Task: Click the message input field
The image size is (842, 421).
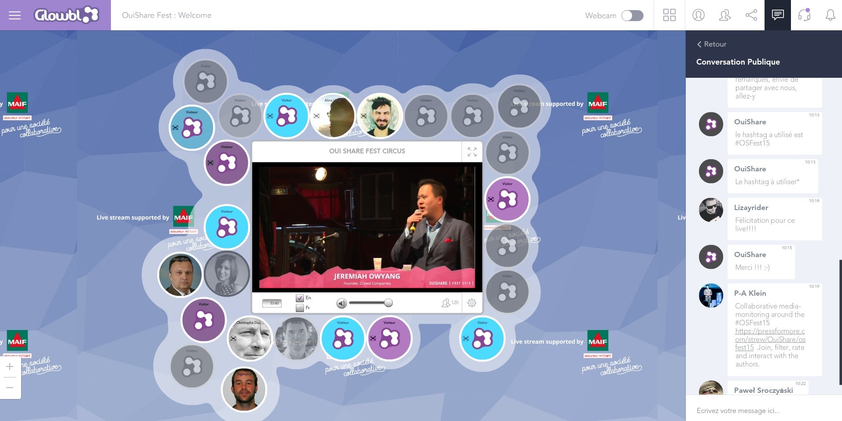Action: (764, 410)
